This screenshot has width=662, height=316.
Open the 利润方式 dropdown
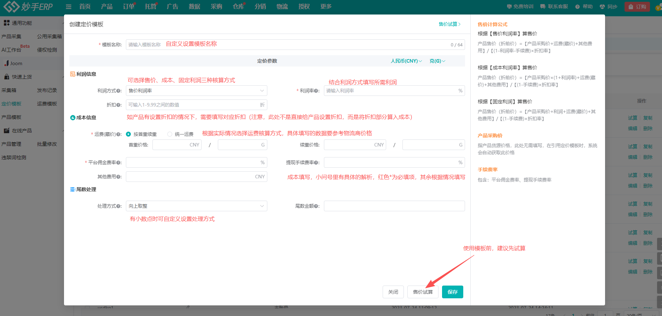[x=196, y=91]
